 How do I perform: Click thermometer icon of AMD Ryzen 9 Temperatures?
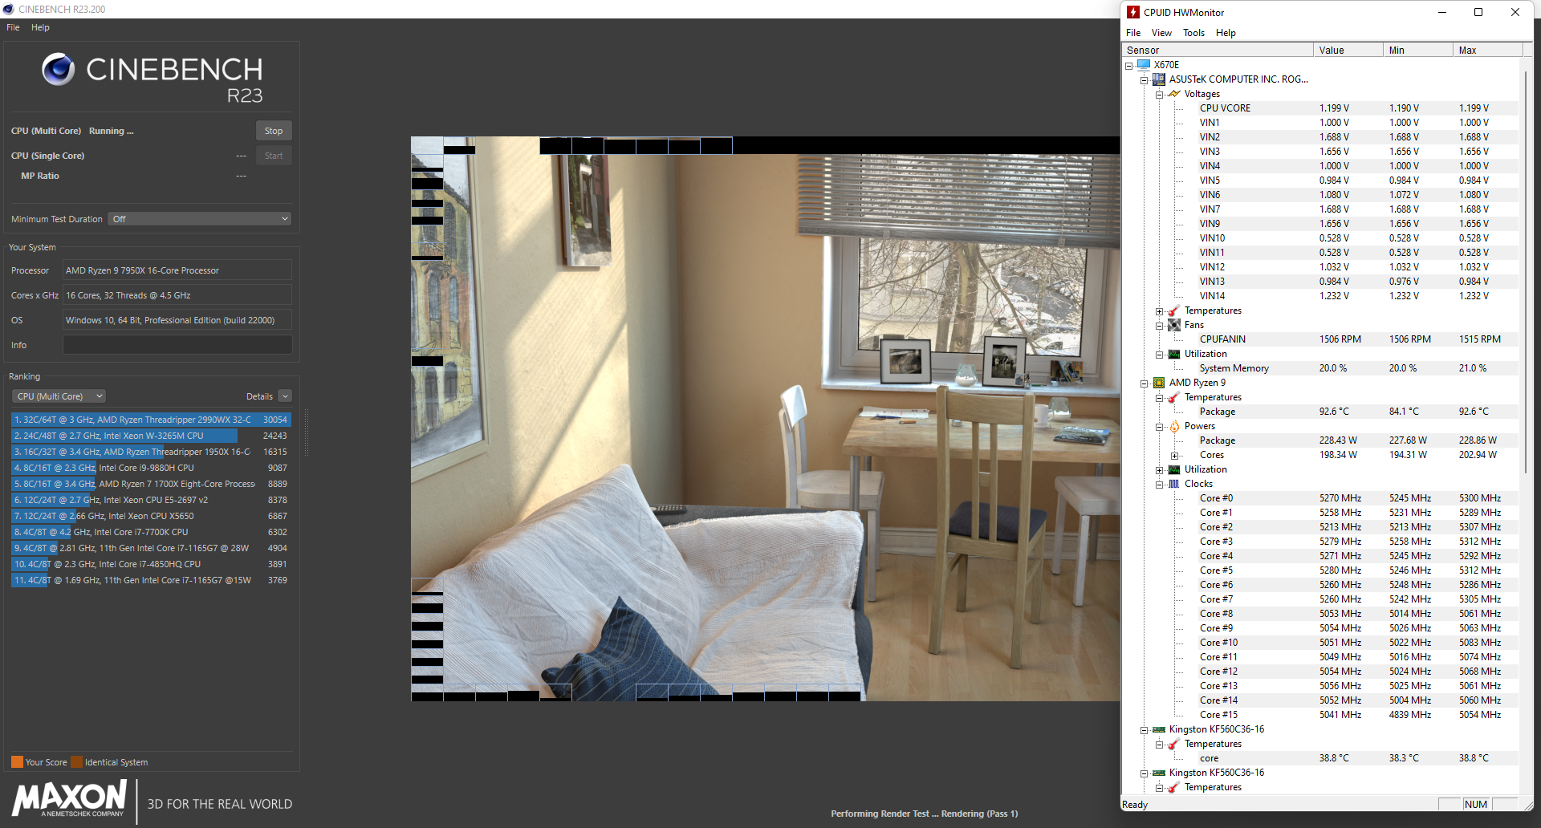click(x=1174, y=397)
